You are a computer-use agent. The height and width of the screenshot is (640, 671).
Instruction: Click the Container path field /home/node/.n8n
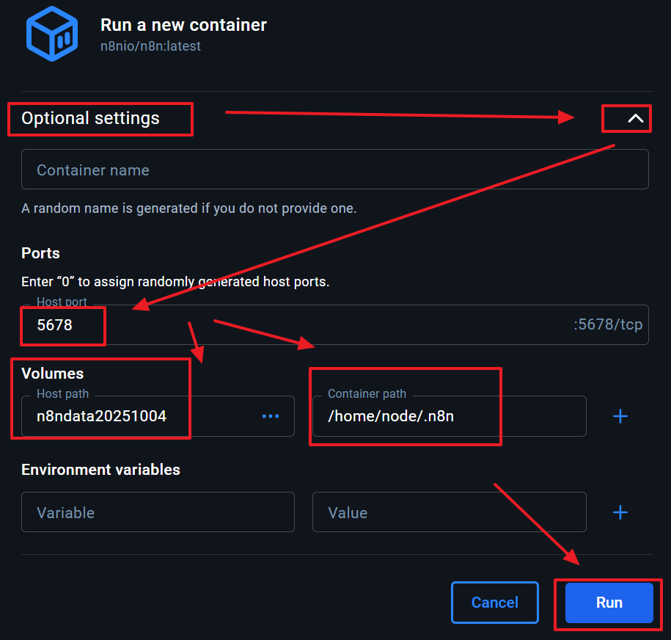[449, 416]
